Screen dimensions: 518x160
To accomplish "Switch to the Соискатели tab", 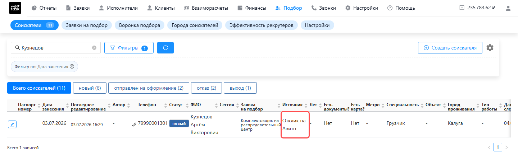I will click(34, 25).
